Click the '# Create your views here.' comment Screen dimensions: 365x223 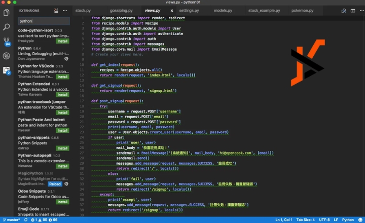tap(117, 54)
